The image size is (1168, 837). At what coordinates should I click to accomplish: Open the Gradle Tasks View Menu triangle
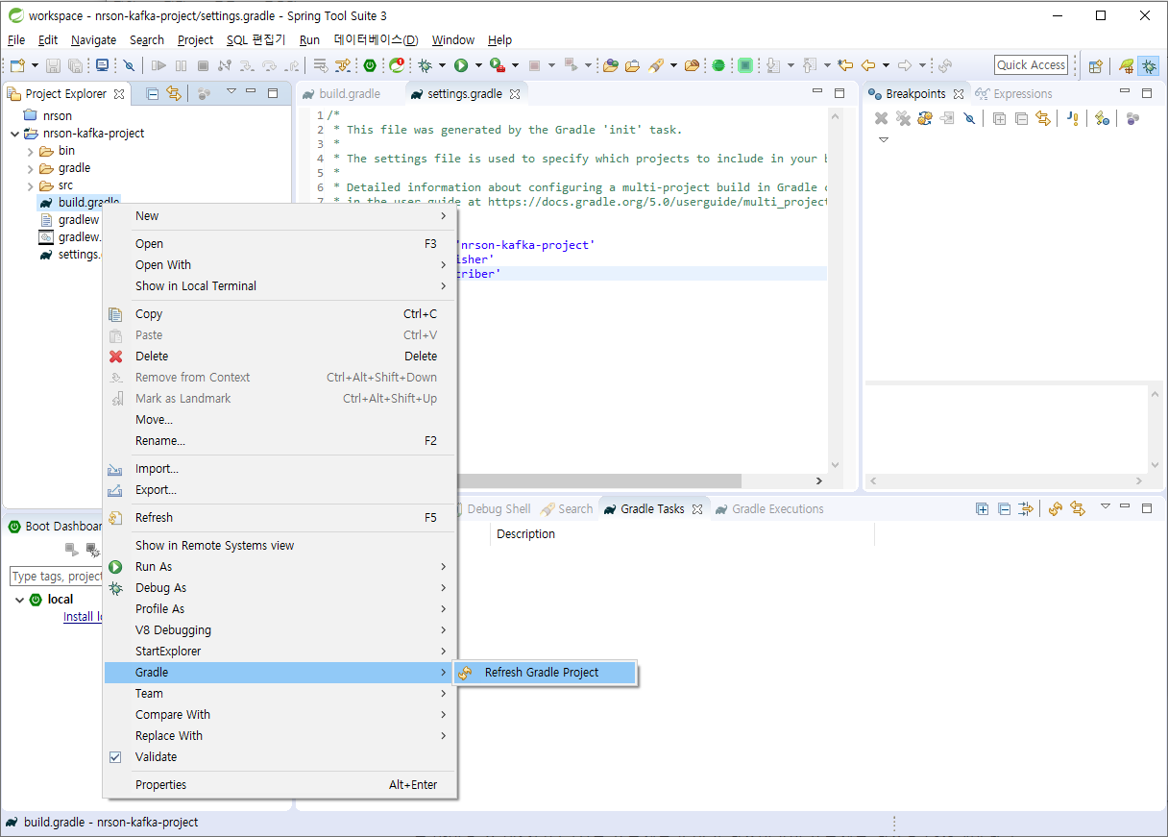1105,506
